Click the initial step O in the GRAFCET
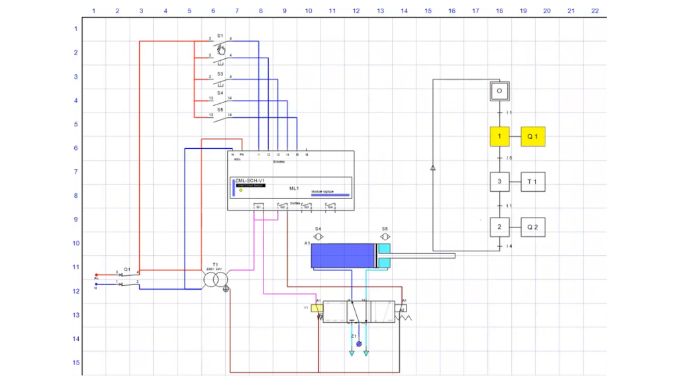The image size is (678, 381). click(x=499, y=91)
